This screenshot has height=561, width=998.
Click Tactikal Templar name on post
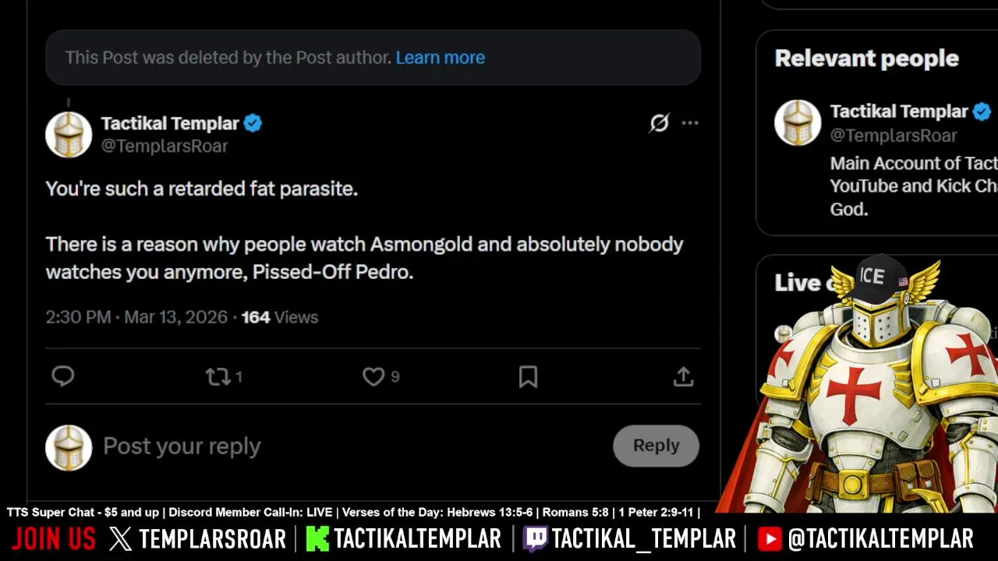(170, 123)
